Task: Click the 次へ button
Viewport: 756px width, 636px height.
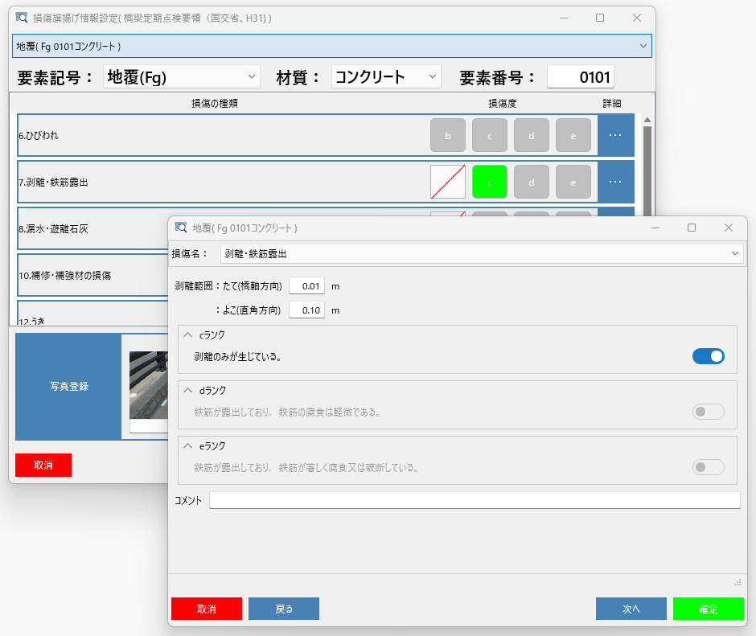Action: [631, 609]
